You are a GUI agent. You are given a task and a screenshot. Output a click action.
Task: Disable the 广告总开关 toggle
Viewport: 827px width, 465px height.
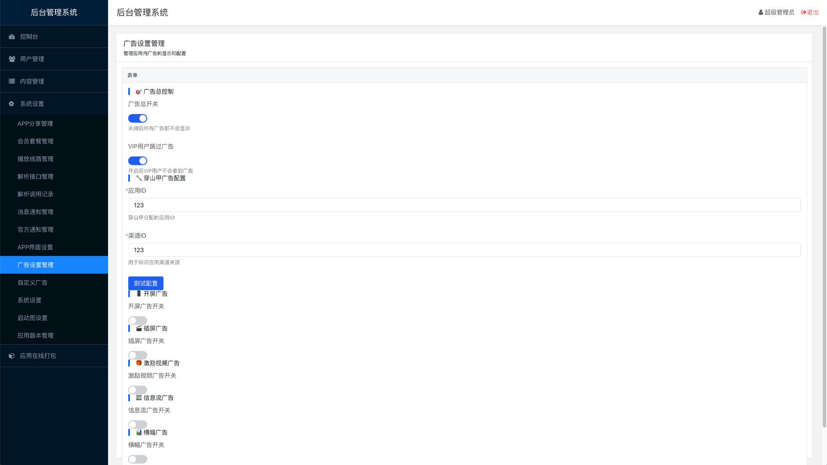(137, 118)
